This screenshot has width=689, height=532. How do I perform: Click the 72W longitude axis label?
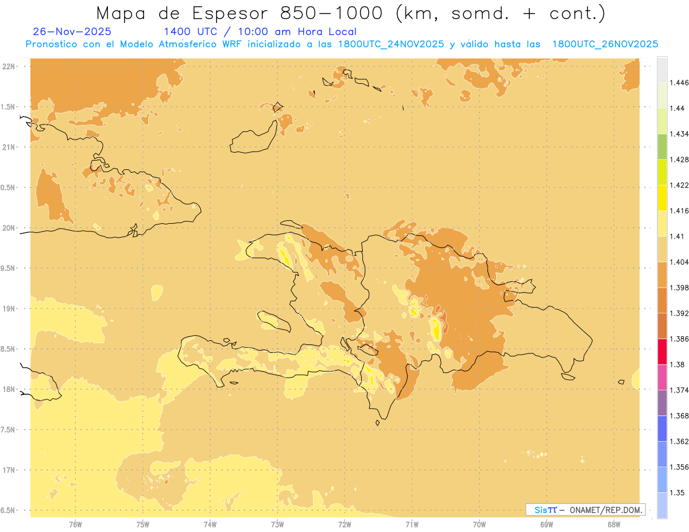[x=344, y=525]
